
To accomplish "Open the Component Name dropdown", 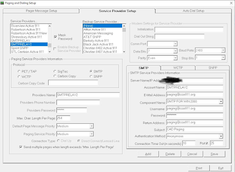I will pos(221,102).
